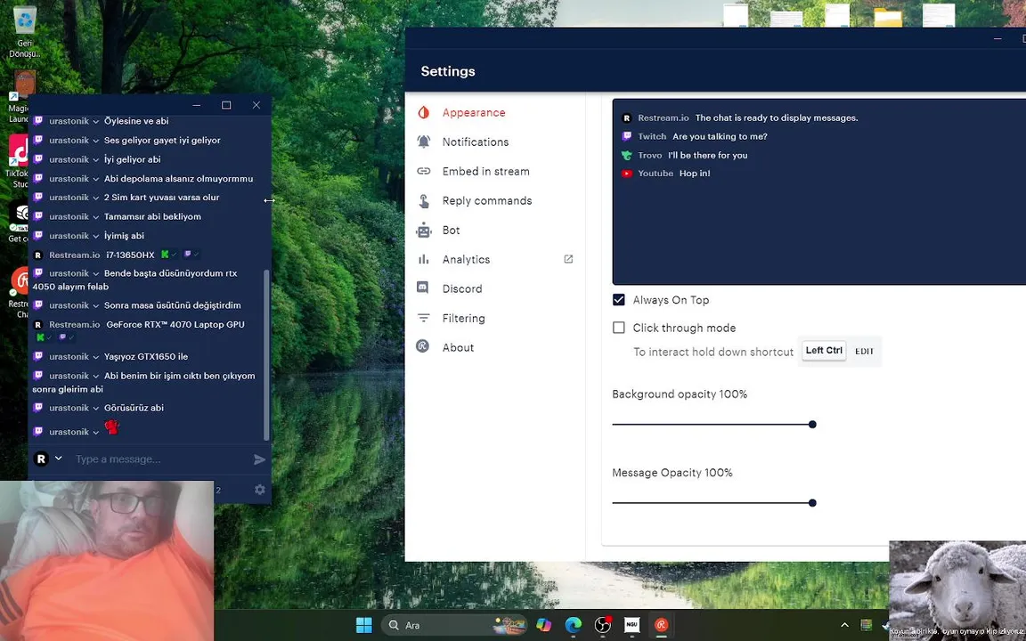Open chat settings gear icon
This screenshot has height=641, width=1026.
tap(260, 490)
